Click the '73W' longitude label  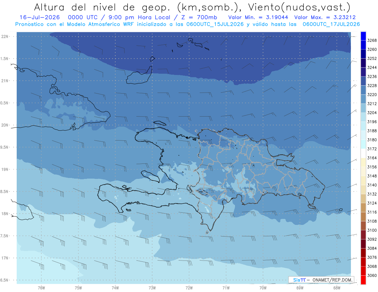(x=152, y=288)
